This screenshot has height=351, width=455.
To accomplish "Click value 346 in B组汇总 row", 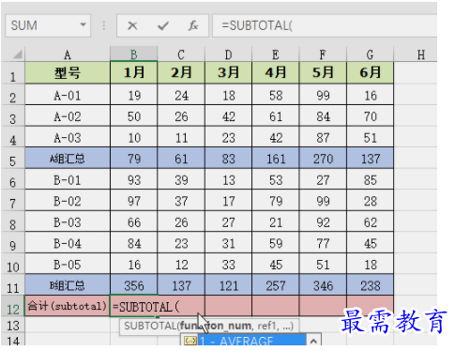I will coord(323,285).
